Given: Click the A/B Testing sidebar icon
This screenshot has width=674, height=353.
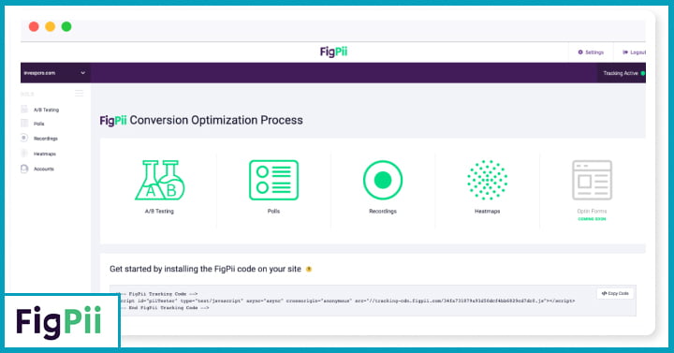Looking at the screenshot, I should (x=24, y=110).
